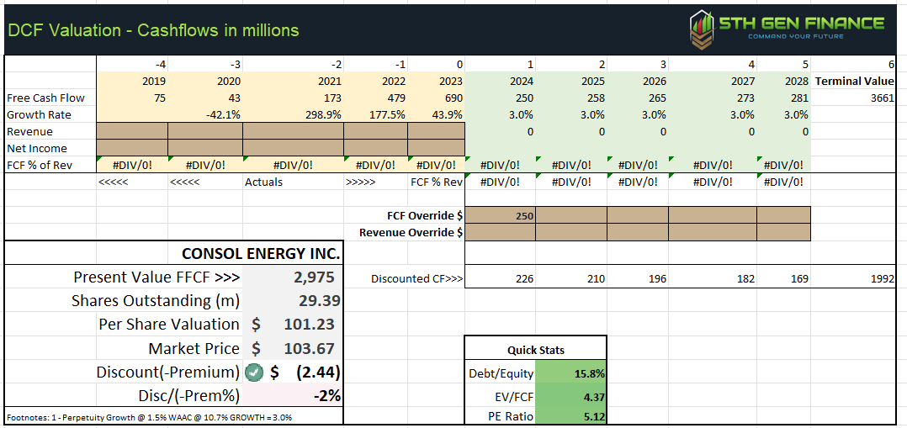Select discounted cash flow value 226
907x428 pixels.
(x=524, y=279)
